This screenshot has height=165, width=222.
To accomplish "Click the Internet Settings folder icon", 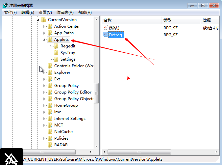I will pos(50,119).
